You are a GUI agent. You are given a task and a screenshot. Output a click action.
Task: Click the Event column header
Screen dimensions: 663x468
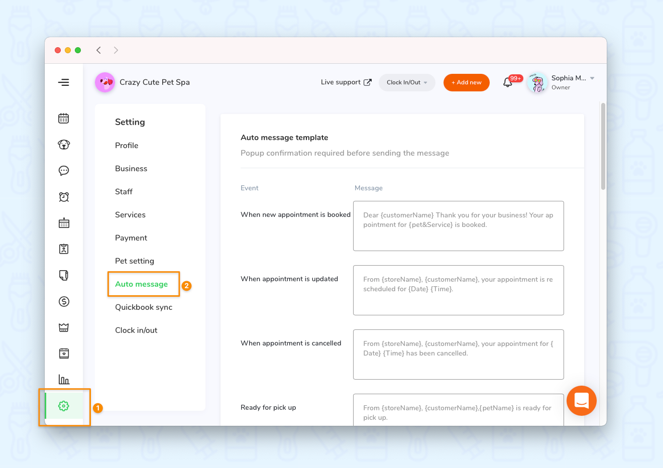tap(250, 188)
